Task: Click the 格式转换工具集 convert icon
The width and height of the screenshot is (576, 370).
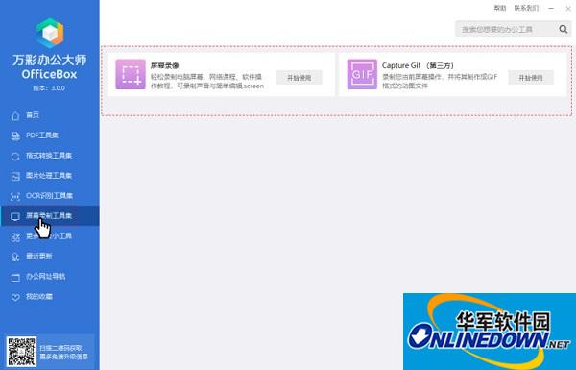Action: tap(15, 157)
